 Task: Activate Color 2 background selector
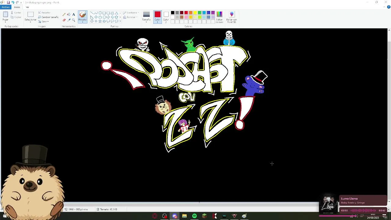166,17
